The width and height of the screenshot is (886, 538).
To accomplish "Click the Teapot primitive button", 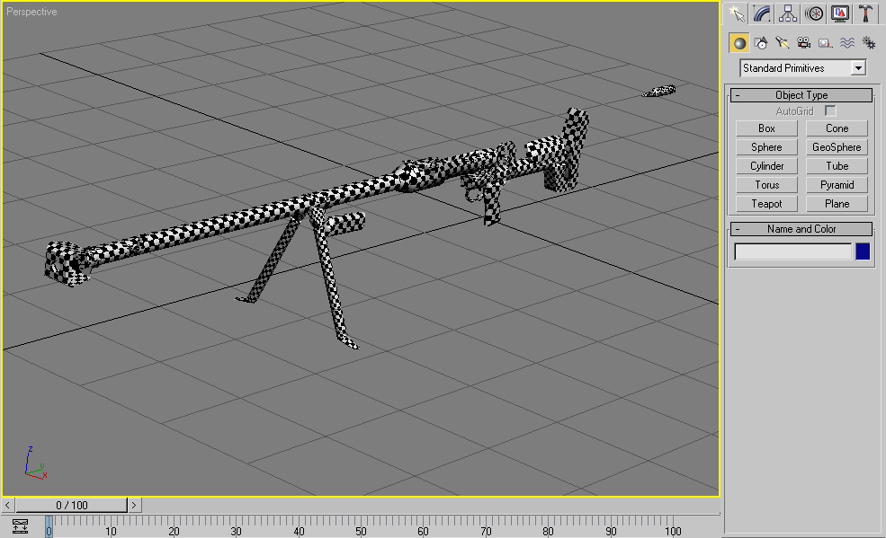I will pyautogui.click(x=766, y=204).
